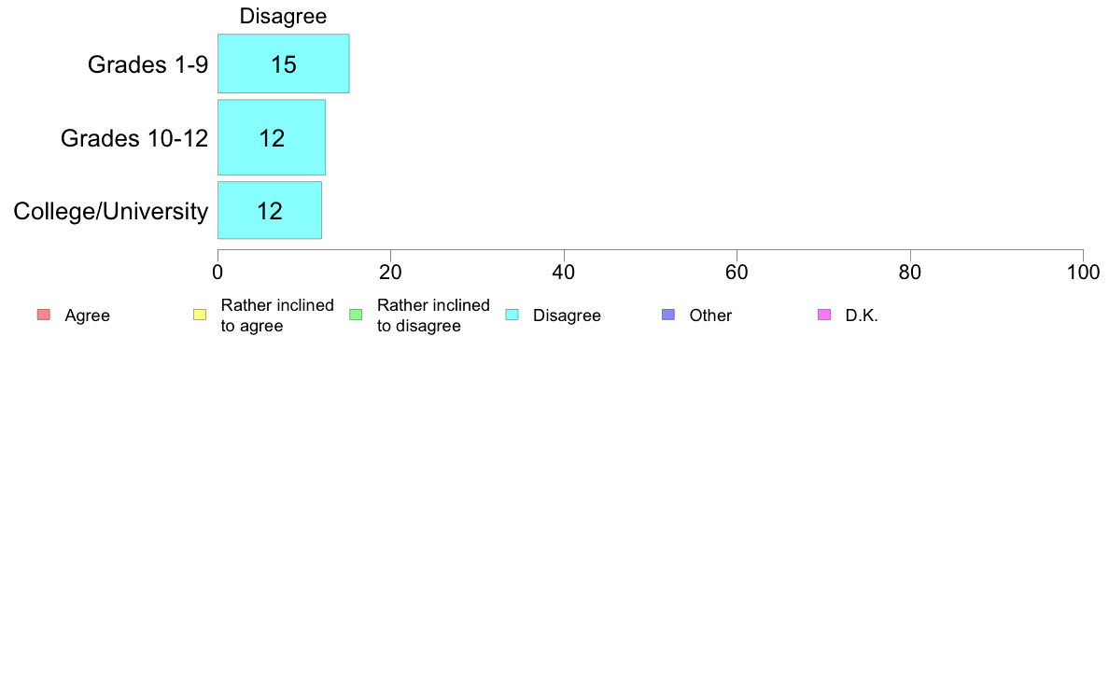Click the Rather inclined to disagree legend text
The width and height of the screenshot is (1109, 687).
click(433, 315)
